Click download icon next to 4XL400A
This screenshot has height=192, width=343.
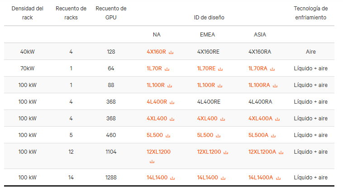coord(277,119)
